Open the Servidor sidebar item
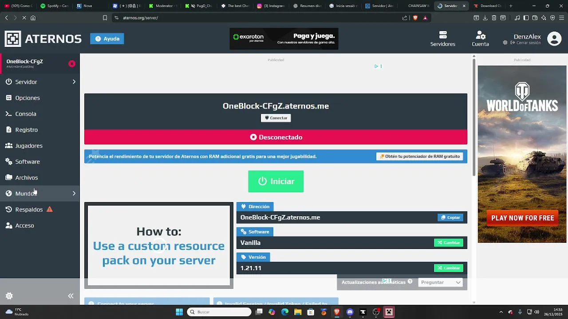This screenshot has width=568, height=319. (26, 82)
